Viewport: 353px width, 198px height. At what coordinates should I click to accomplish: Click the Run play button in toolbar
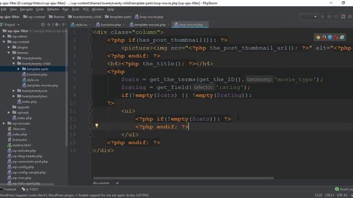(323, 17)
